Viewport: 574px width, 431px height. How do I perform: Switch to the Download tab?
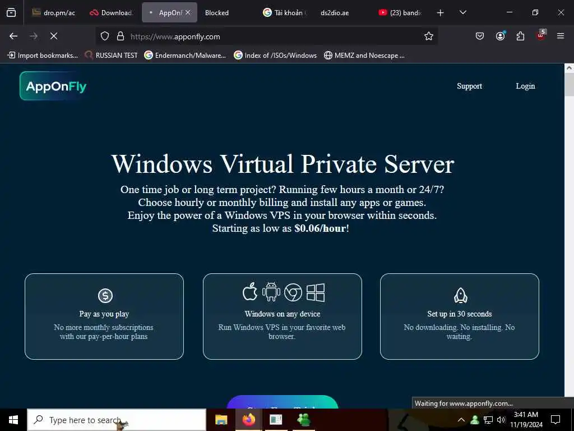coord(111,13)
